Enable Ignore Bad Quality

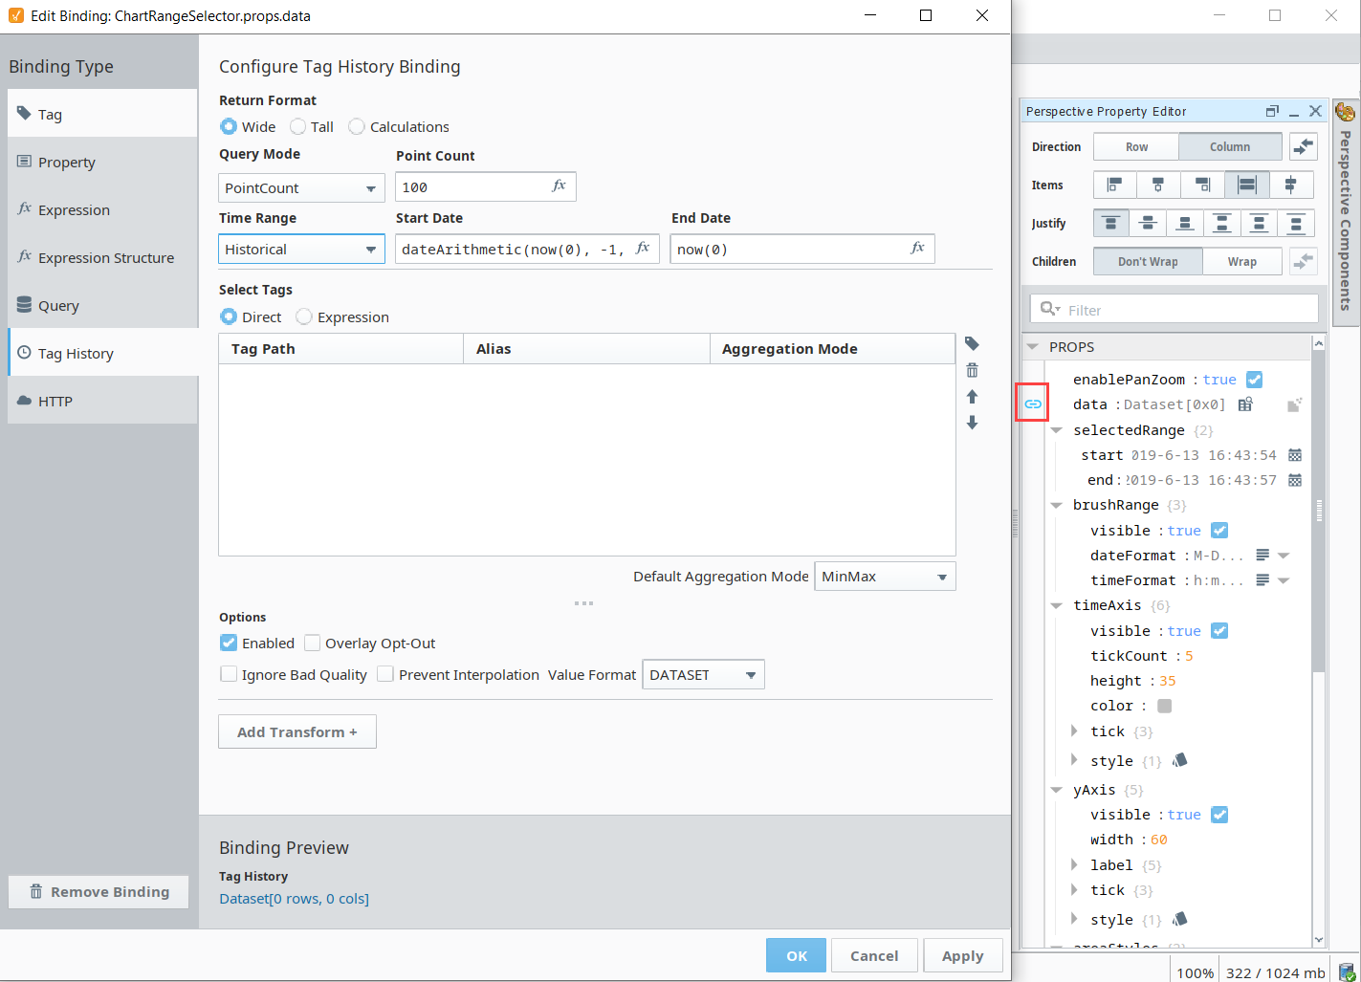coord(229,674)
